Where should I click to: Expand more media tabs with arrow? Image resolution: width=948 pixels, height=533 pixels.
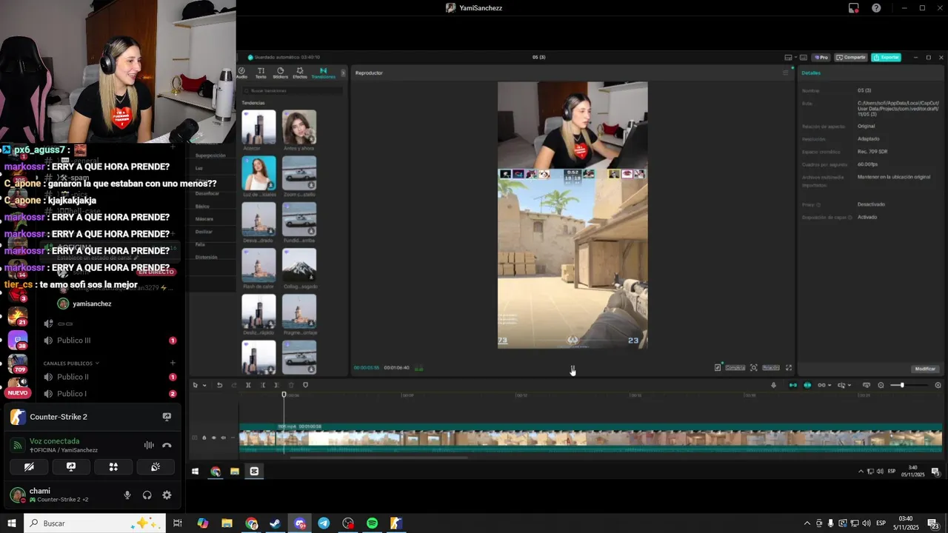pos(343,73)
